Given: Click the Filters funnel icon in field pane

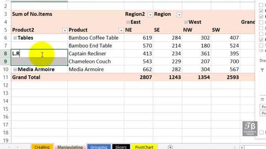Looking at the screenshot, I should click(x=262, y=70).
